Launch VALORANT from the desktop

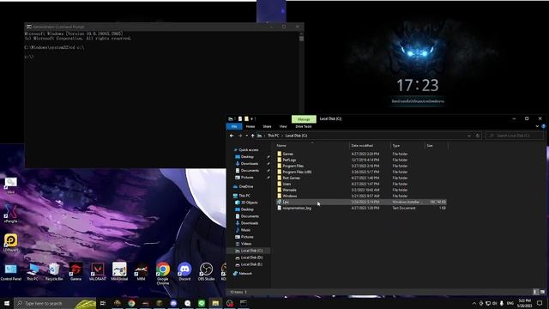pyautogui.click(x=98, y=272)
